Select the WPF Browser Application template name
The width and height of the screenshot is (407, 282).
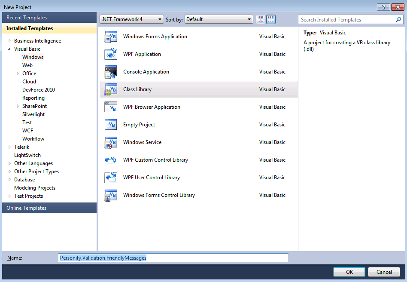click(x=152, y=107)
